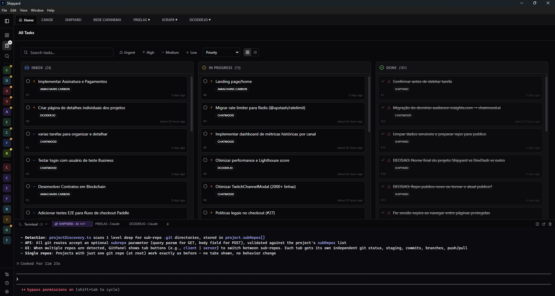The width and height of the screenshot is (555, 296).
Task: Expand the Terminal dropdown chevron
Action: pos(46,224)
